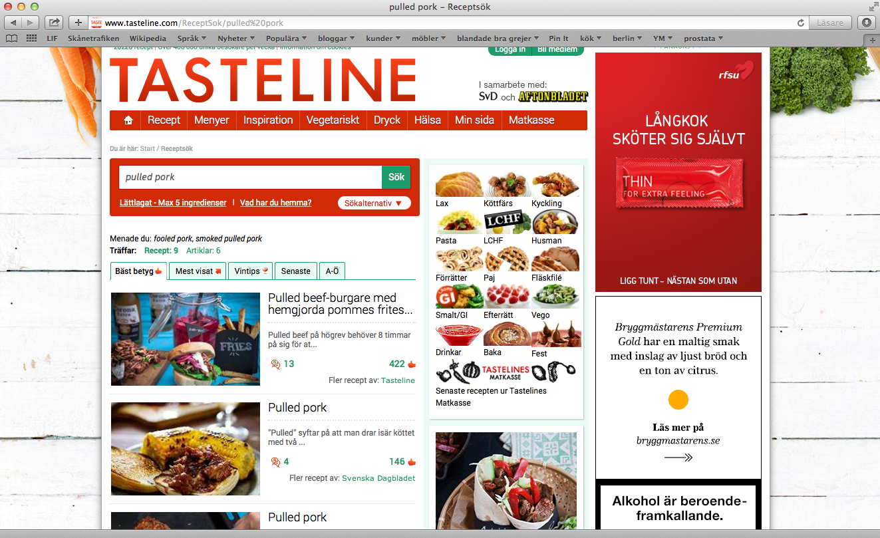Viewport: 880px width, 538px height.
Task: Switch to the Senaste tab
Action: click(x=296, y=271)
